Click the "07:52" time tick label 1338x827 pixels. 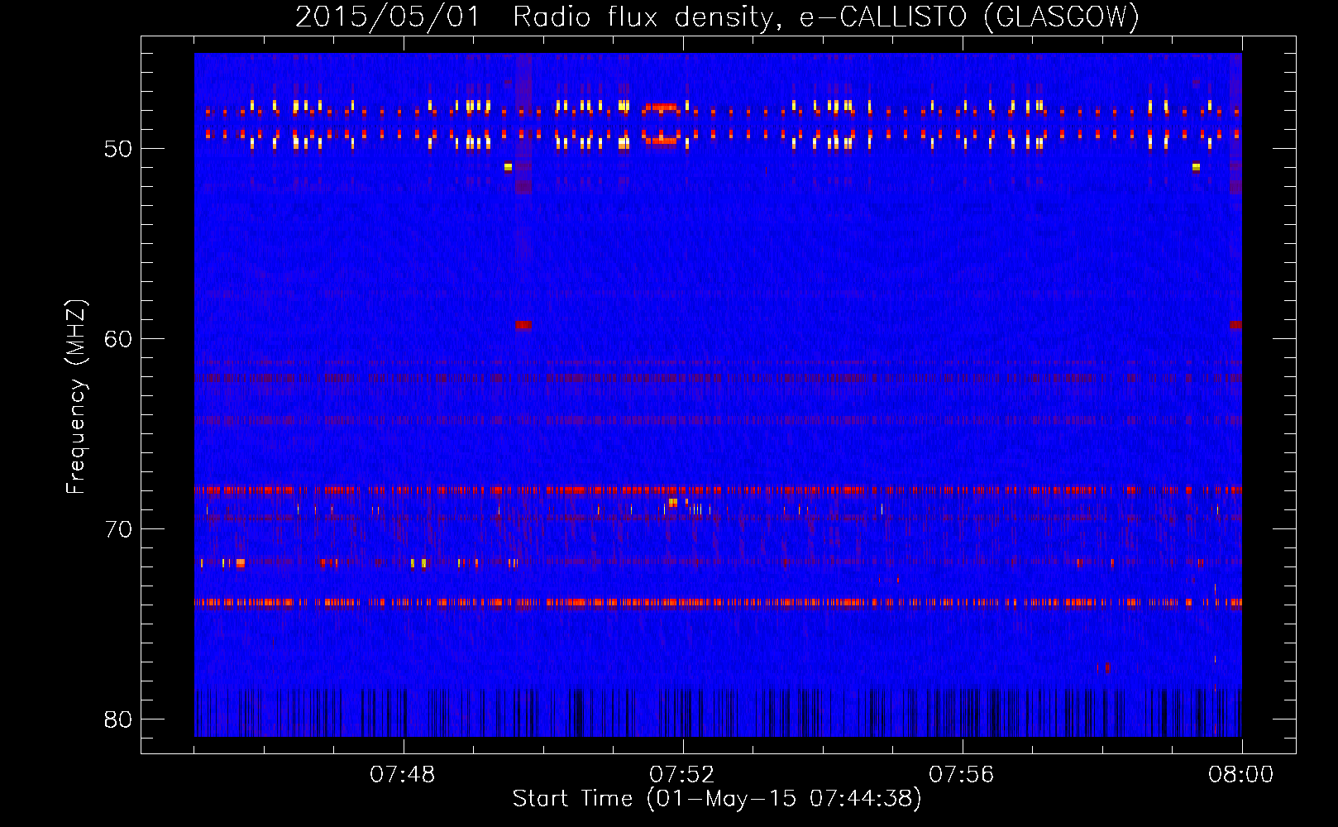[682, 775]
